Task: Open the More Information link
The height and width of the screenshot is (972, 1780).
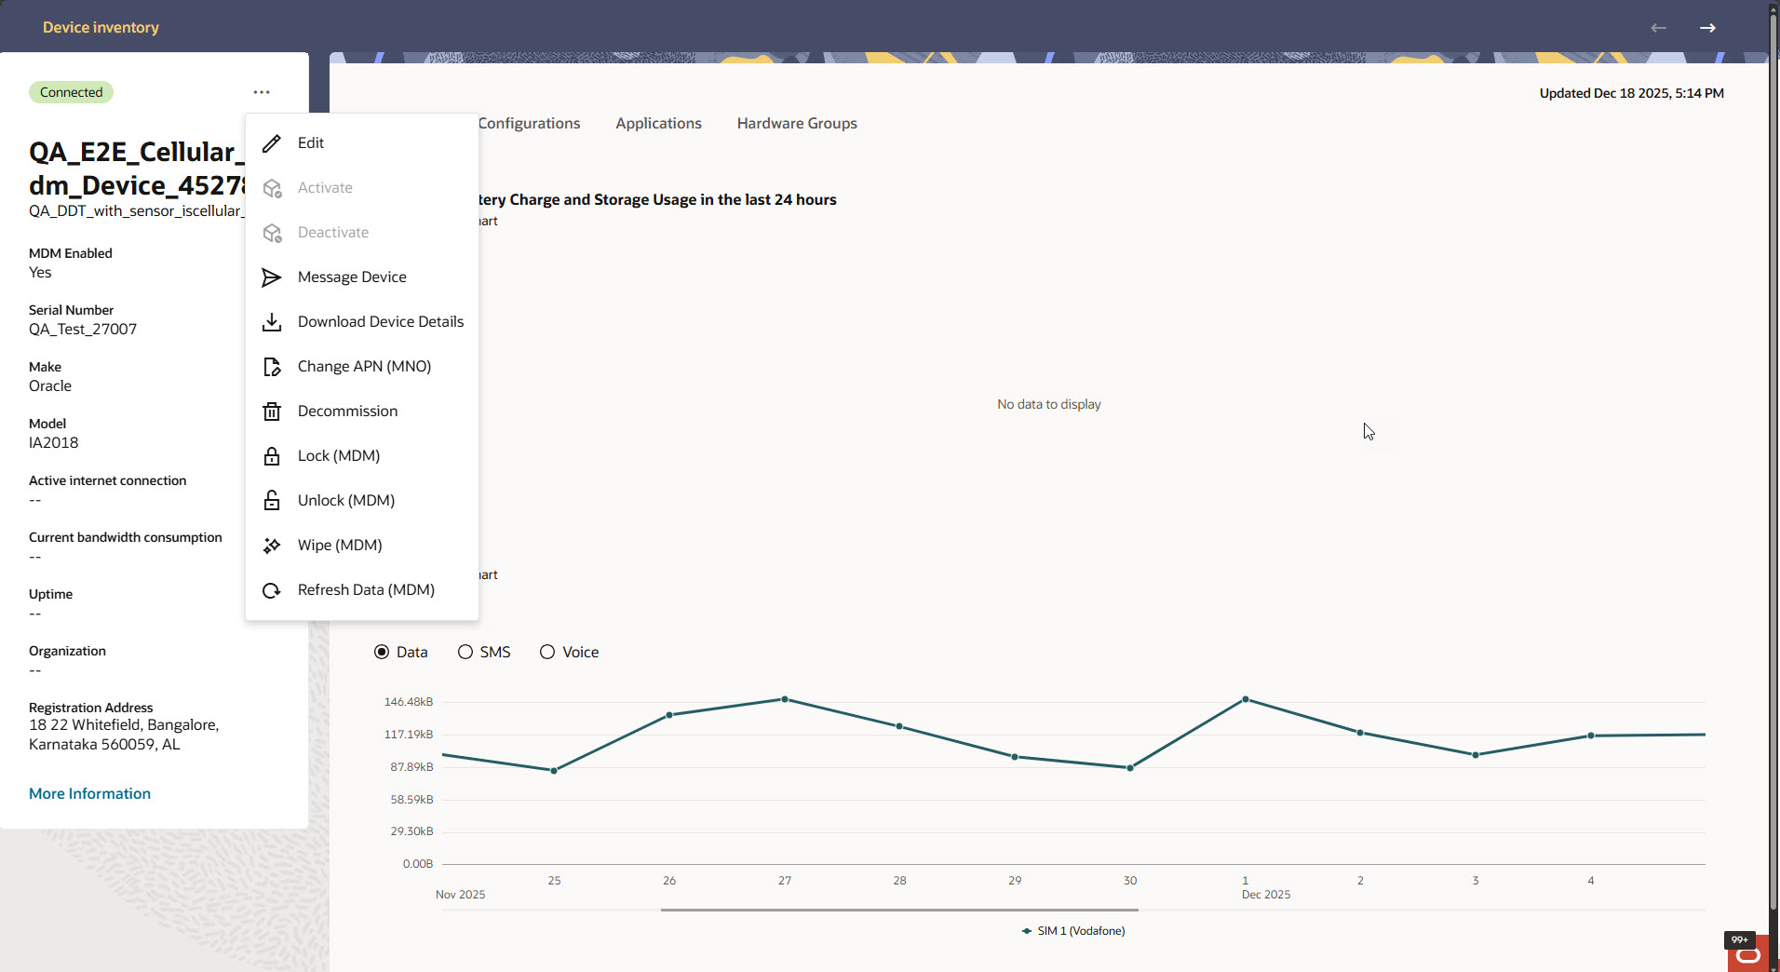Action: pos(89,793)
